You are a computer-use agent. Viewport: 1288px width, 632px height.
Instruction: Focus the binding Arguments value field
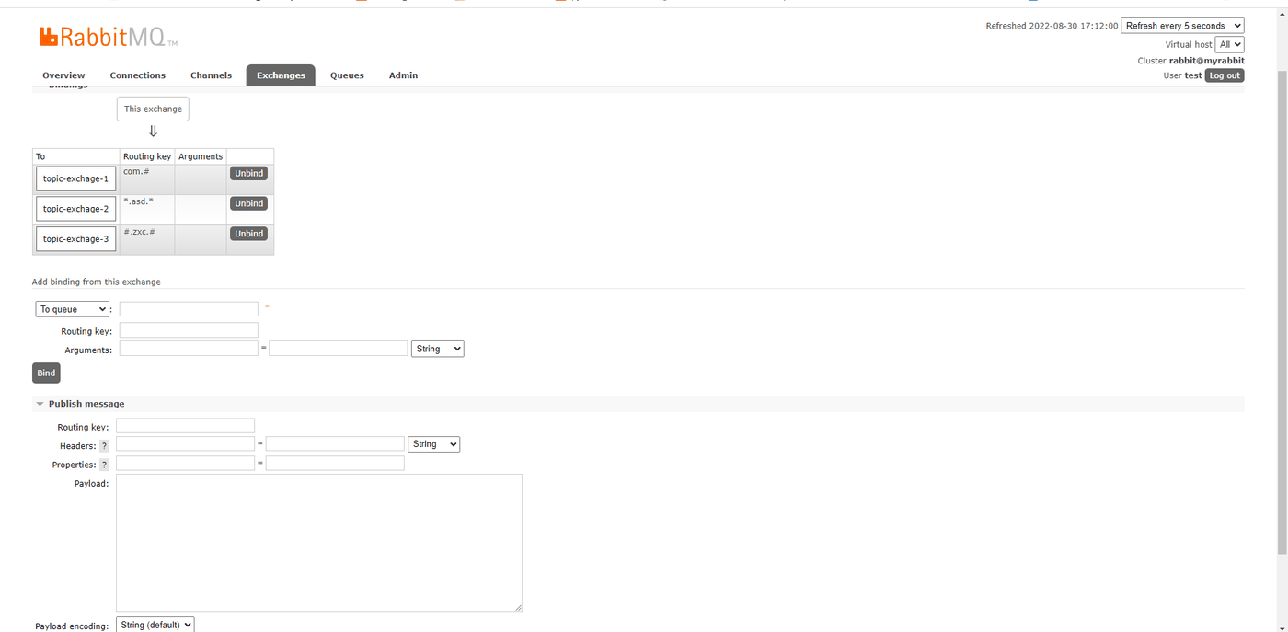[339, 349]
